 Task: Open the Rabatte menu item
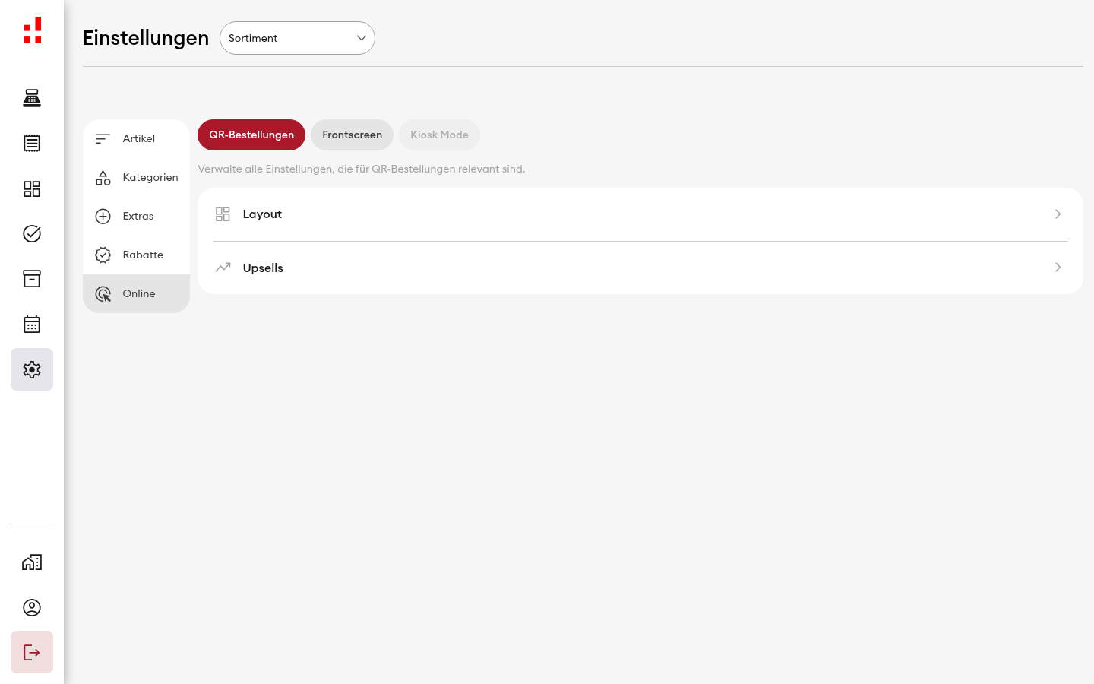136,255
